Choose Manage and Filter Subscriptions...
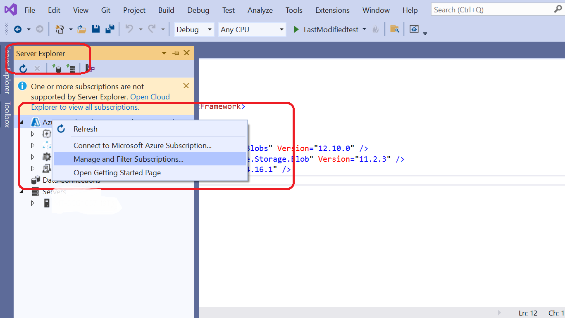Viewport: 565px width, 318px height. 150,159
